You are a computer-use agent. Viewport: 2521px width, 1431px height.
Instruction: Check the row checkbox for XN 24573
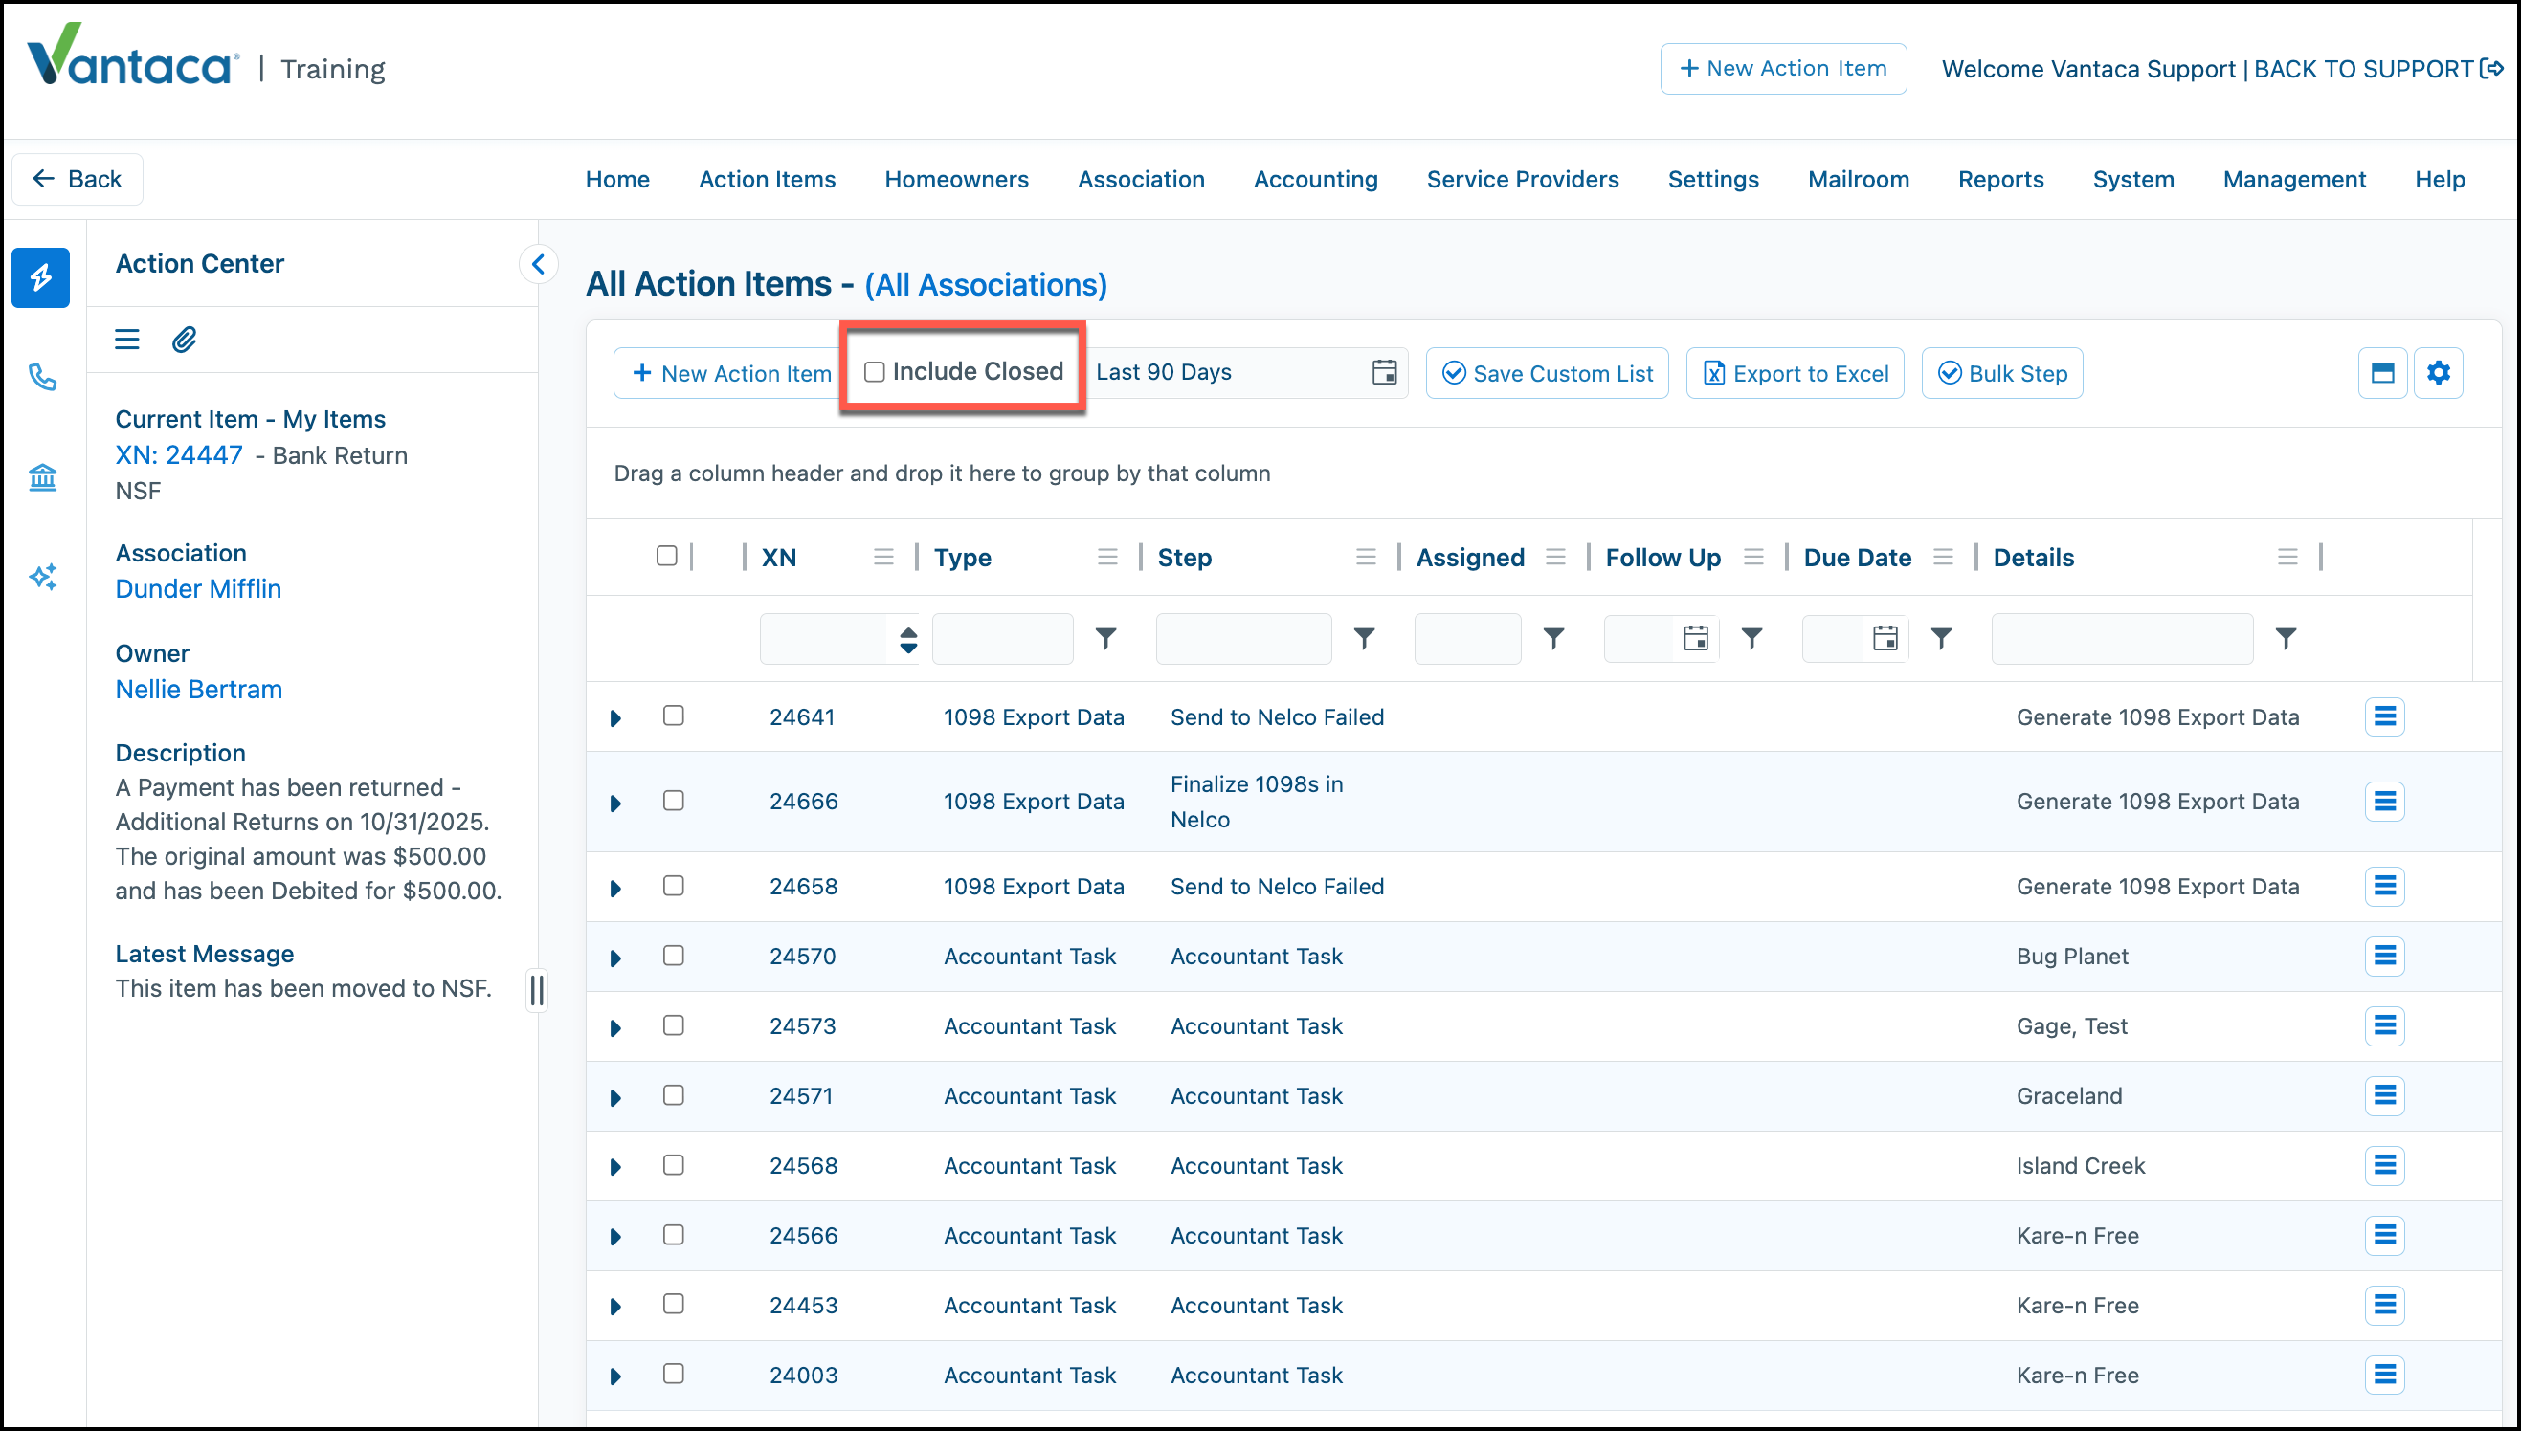pos(674,1025)
